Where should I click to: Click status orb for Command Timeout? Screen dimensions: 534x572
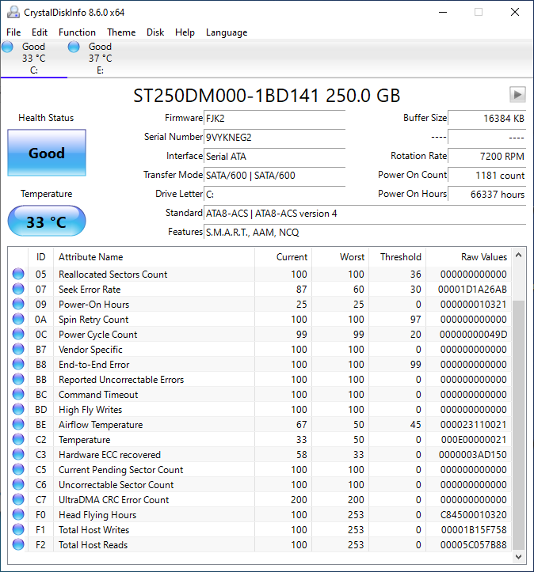pyautogui.click(x=18, y=394)
